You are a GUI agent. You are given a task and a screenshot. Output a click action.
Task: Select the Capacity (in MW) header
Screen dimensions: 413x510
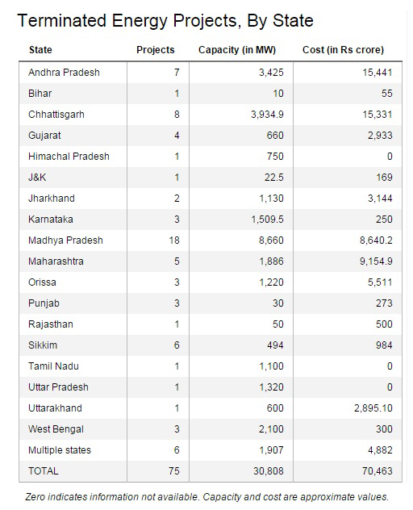237,50
